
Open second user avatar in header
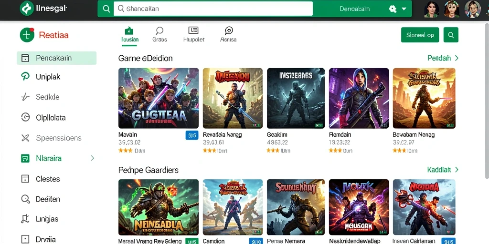tap(452, 9)
